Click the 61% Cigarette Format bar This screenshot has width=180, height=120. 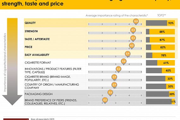tap(160, 63)
